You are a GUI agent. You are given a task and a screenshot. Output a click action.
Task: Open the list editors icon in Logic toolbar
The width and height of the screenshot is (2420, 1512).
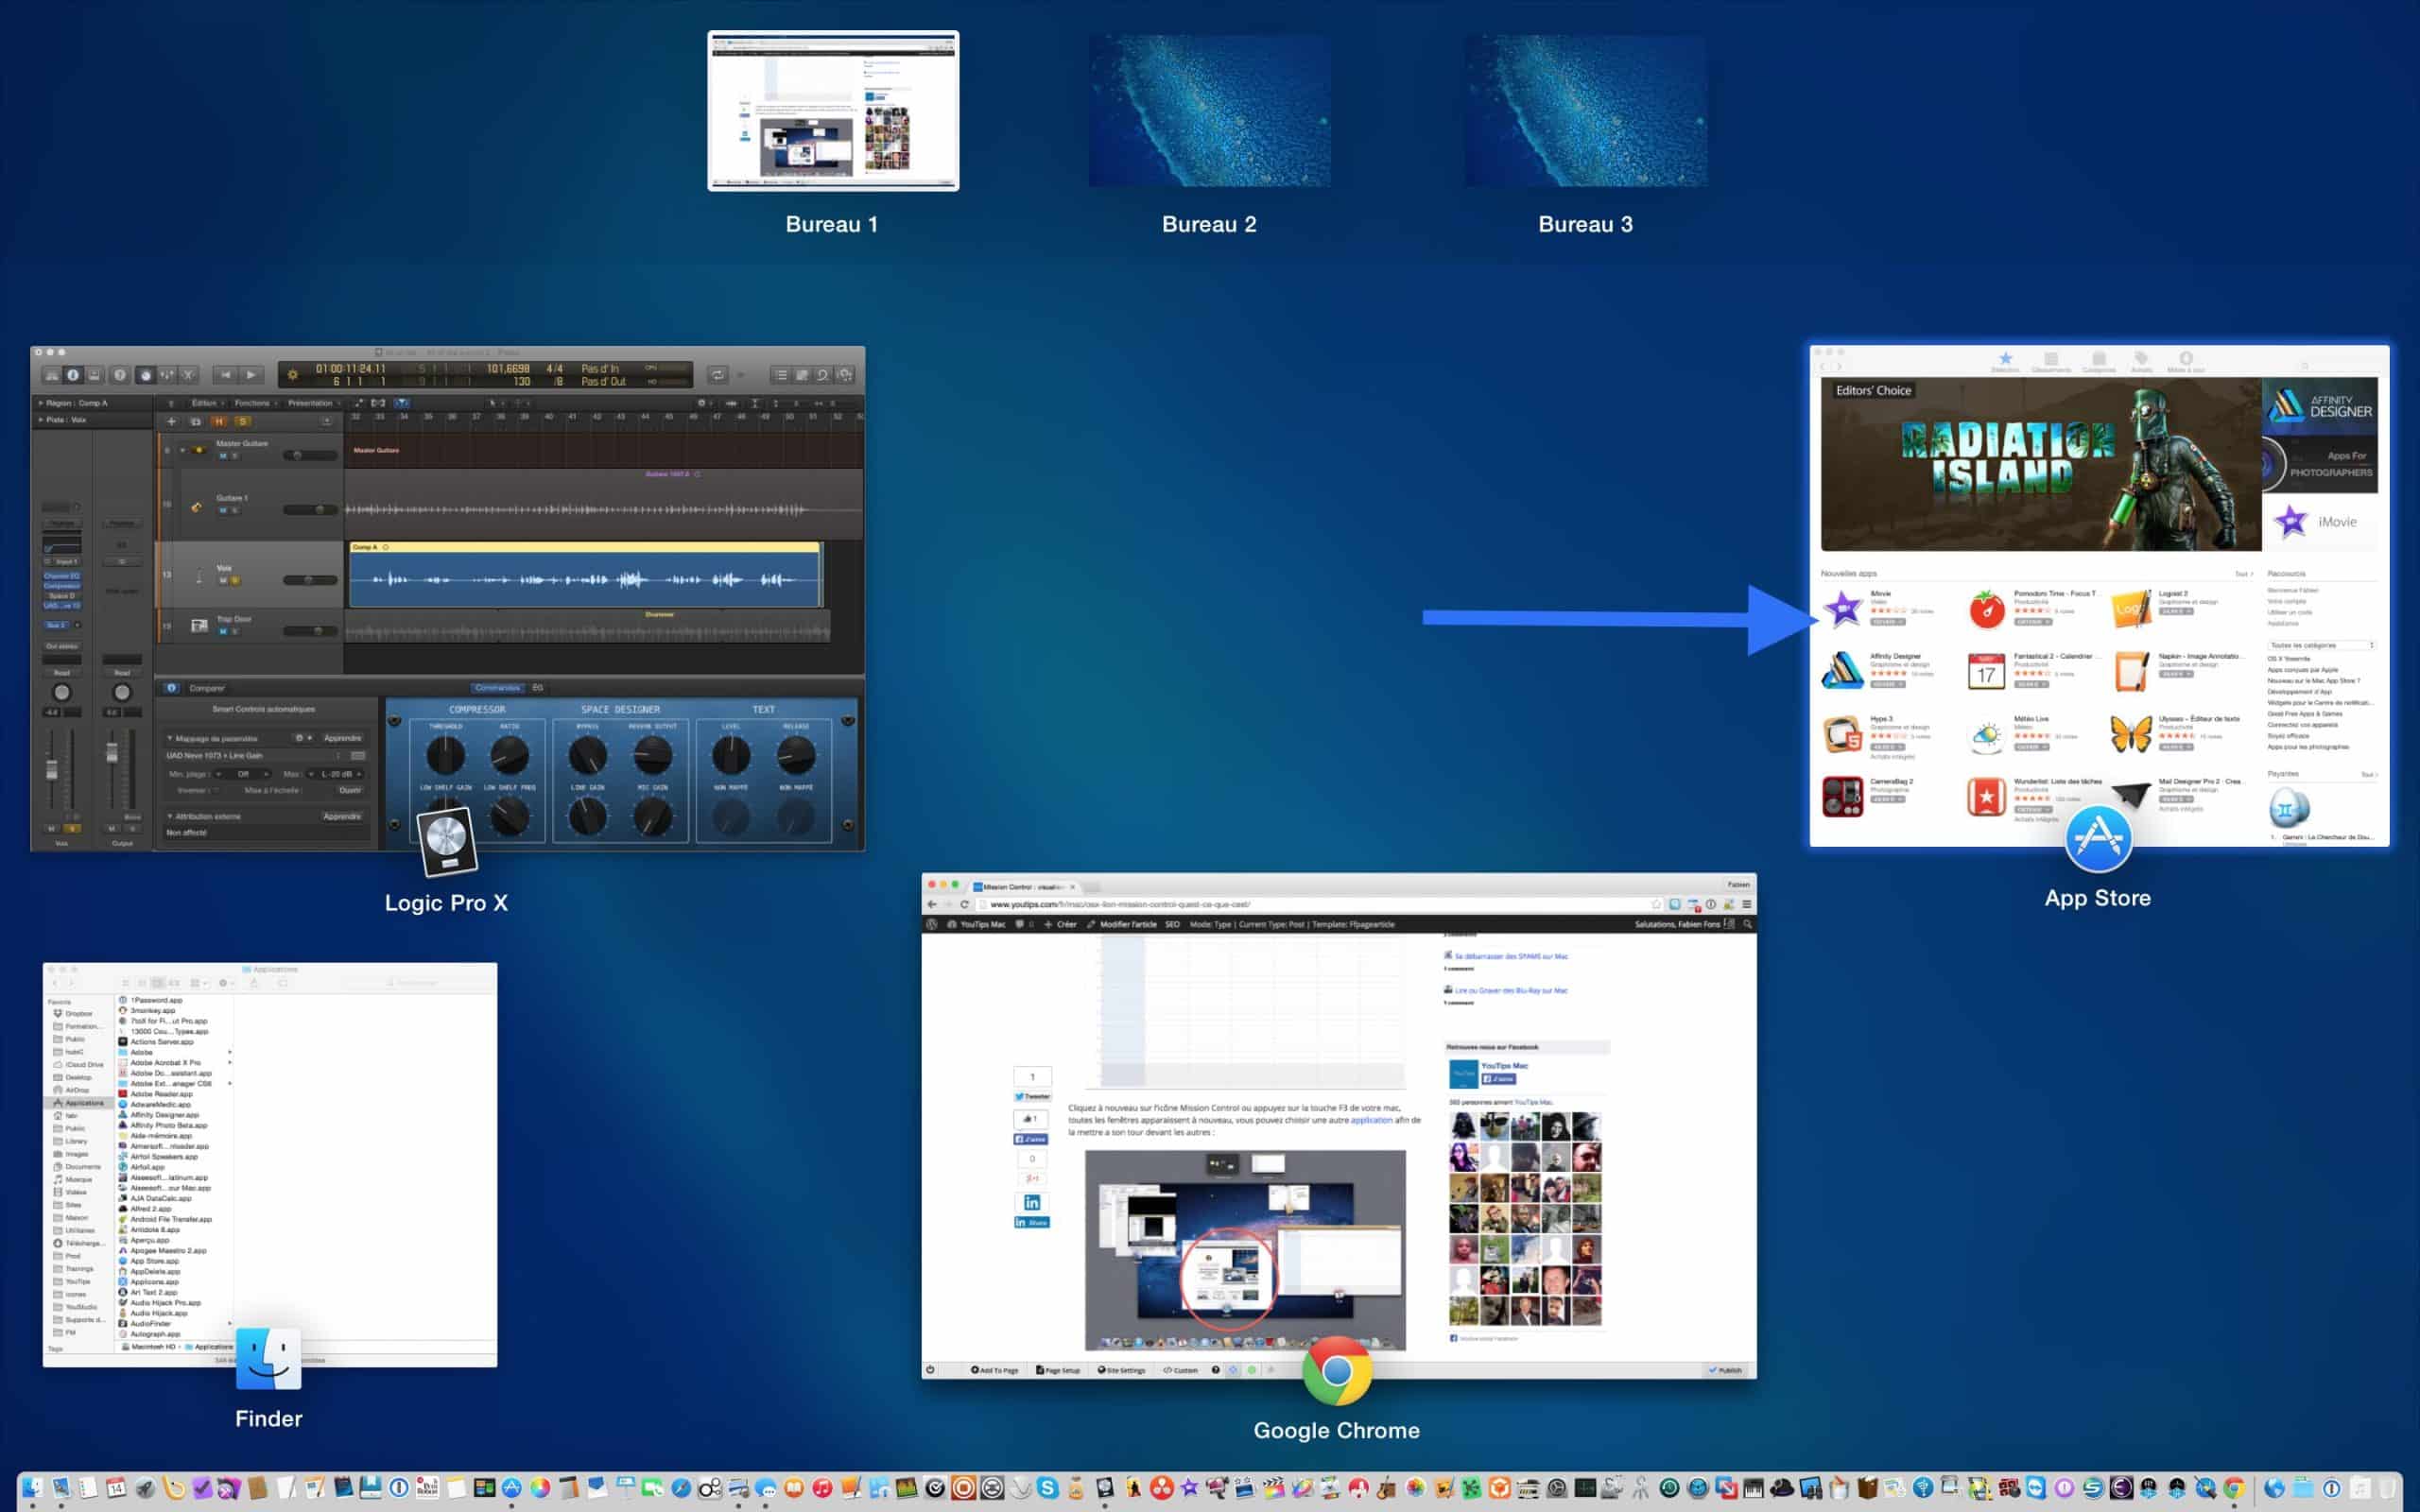[781, 375]
